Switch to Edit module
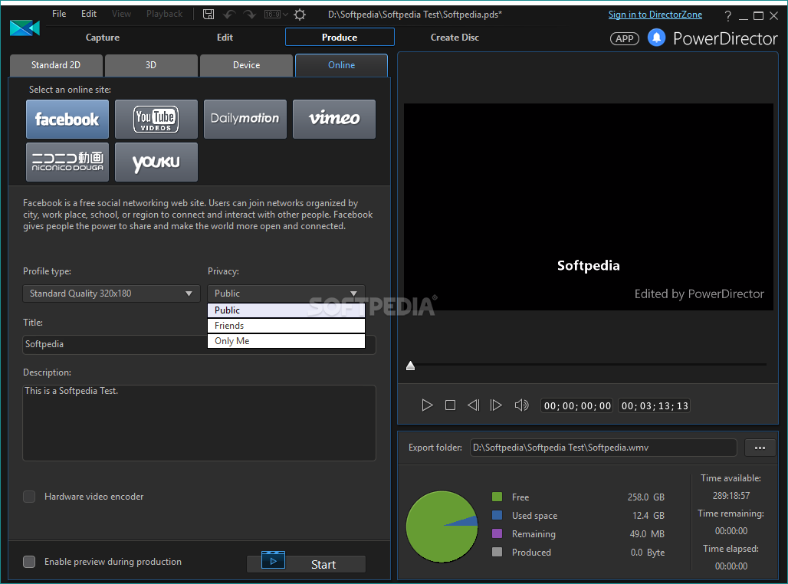The height and width of the screenshot is (584, 788). pyautogui.click(x=225, y=38)
